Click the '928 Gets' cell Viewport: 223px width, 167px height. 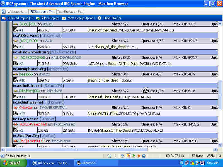click(74, 63)
